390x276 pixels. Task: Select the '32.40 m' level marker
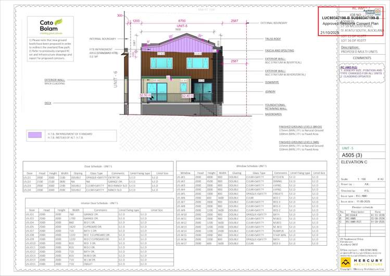pos(187,96)
